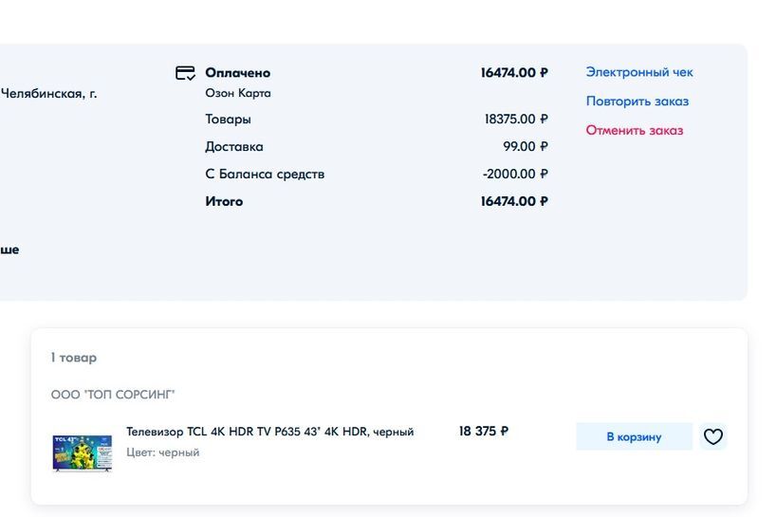Click the 18 375 ₽ product price
This screenshot has width=776, height=517.
pyautogui.click(x=484, y=431)
